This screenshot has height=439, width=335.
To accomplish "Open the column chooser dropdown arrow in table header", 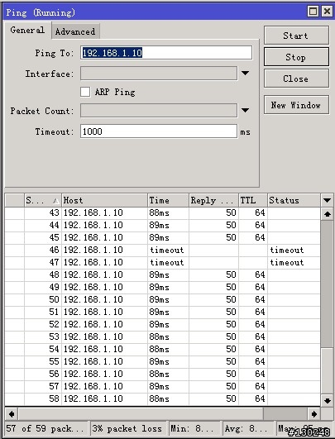I will click(x=327, y=200).
